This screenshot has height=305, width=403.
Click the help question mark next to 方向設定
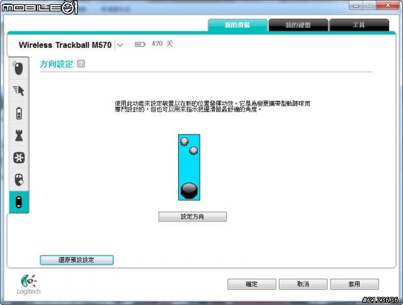pyautogui.click(x=81, y=64)
